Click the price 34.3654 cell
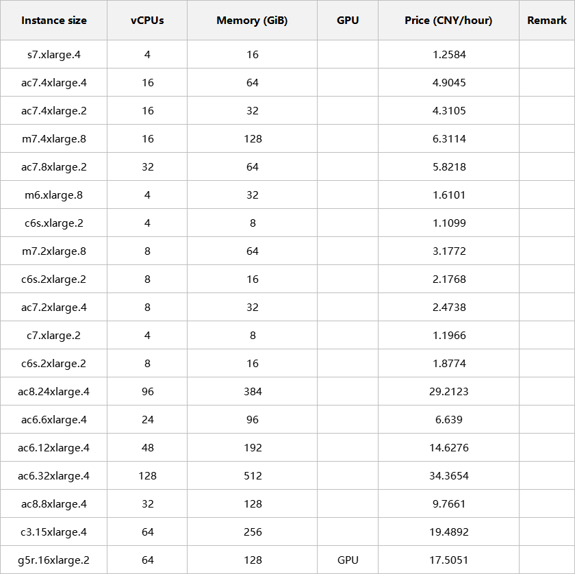Screen dimensions: 575x574 (448, 475)
